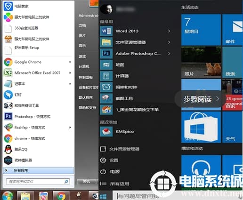The width and height of the screenshot is (243, 200).
Task: Click the search programs and files box
Action: click(38, 182)
